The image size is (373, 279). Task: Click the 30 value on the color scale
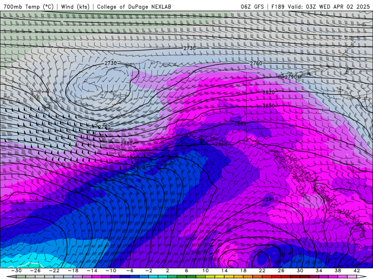tap(300, 271)
